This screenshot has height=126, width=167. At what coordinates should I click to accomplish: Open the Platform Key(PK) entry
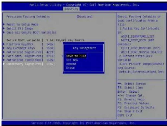click(20, 44)
